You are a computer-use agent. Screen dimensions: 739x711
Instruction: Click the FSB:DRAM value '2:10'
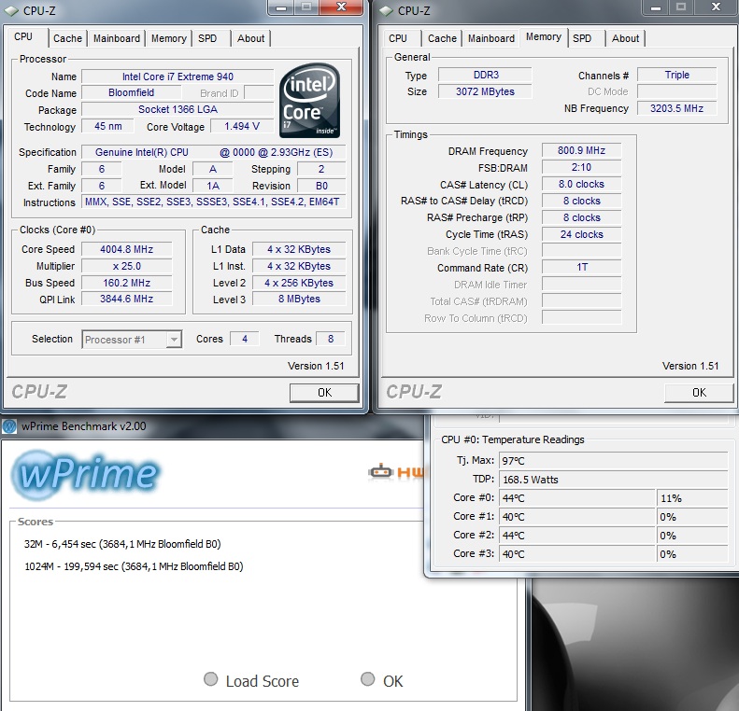click(x=582, y=168)
